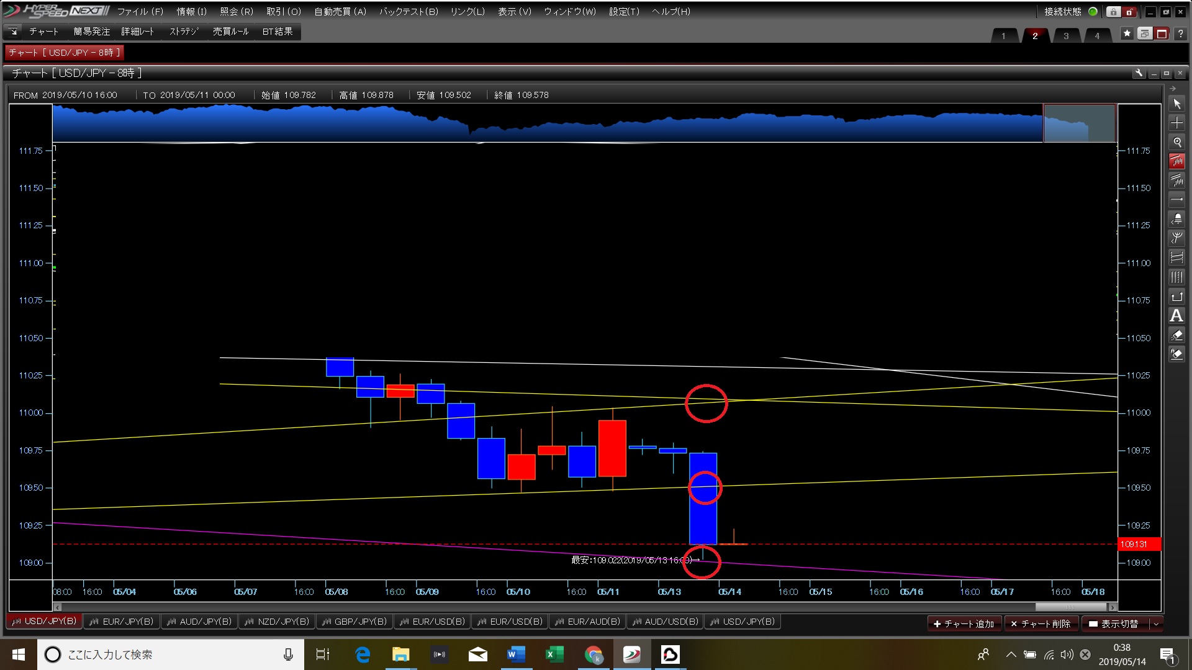The width and height of the screenshot is (1192, 670).
Task: Collapse the right drawing toolbar arrow
Action: point(1173,89)
